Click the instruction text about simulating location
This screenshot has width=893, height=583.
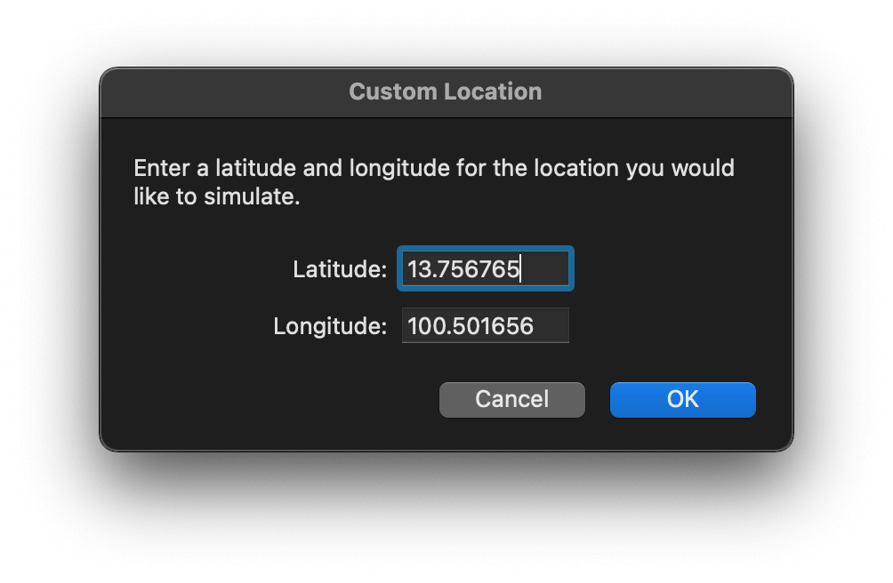pyautogui.click(x=434, y=182)
